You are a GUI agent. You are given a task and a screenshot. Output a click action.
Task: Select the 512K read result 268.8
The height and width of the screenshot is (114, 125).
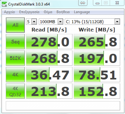pyautogui.click(x=49, y=58)
